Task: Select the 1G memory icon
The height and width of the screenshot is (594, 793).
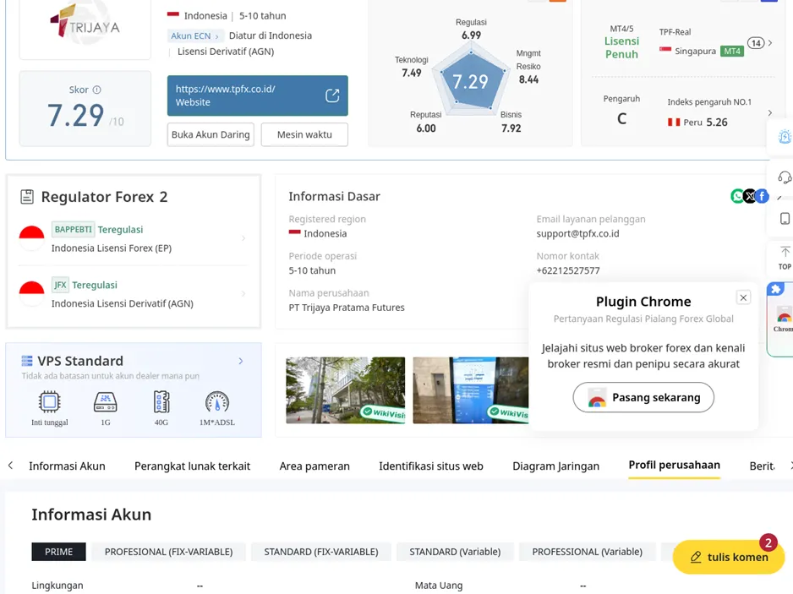Action: [x=105, y=402]
